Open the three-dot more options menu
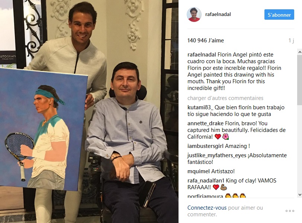 (x=290, y=211)
